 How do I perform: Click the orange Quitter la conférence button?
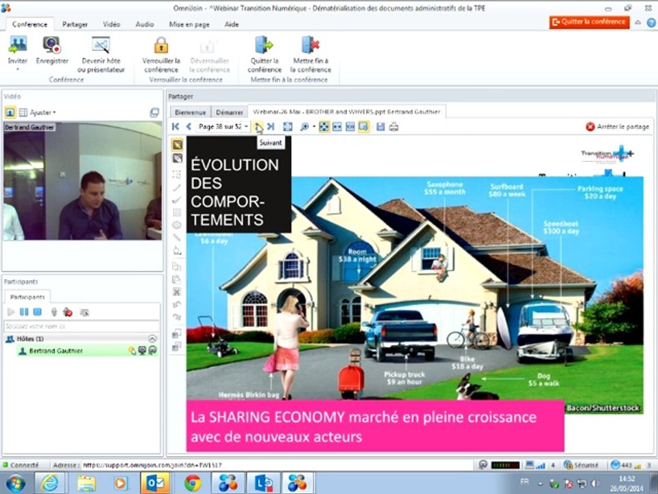coord(589,22)
